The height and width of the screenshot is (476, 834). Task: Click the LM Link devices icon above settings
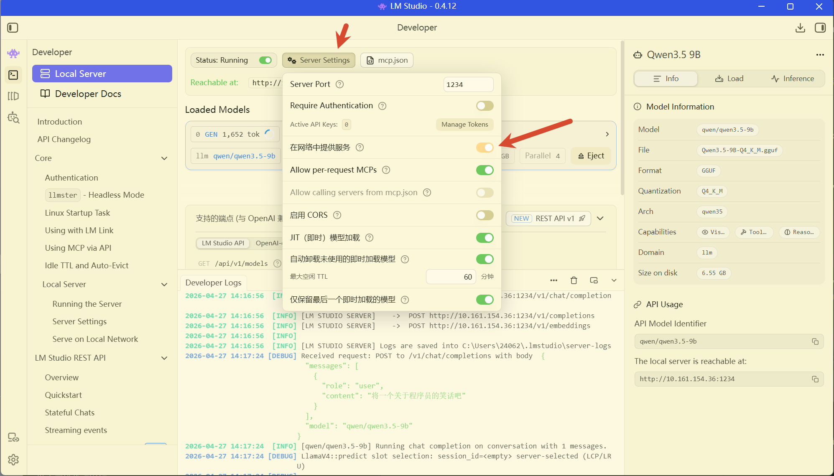13,438
